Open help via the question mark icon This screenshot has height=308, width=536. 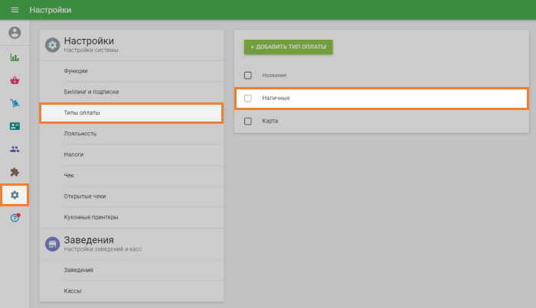point(15,218)
